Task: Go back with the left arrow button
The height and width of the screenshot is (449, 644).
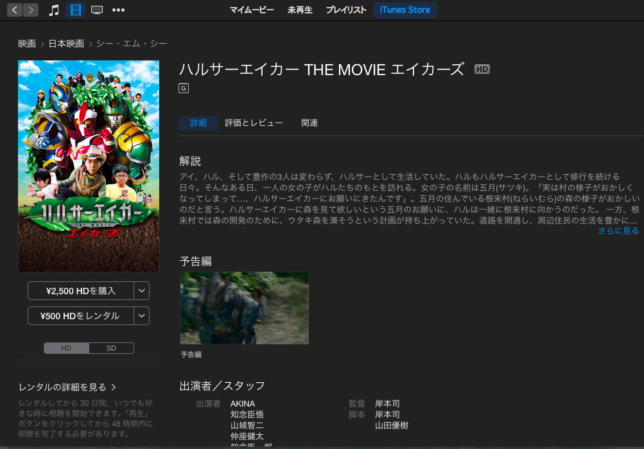Action: 15,10
